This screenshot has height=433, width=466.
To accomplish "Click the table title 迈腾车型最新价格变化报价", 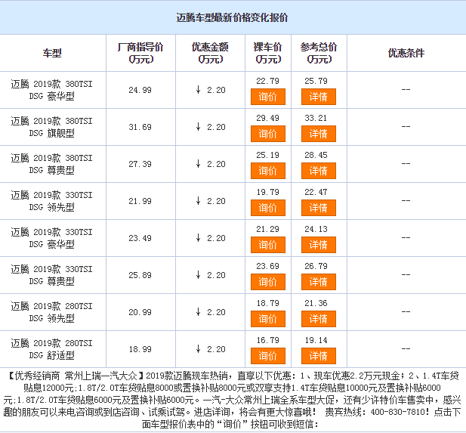I will pos(232,17).
